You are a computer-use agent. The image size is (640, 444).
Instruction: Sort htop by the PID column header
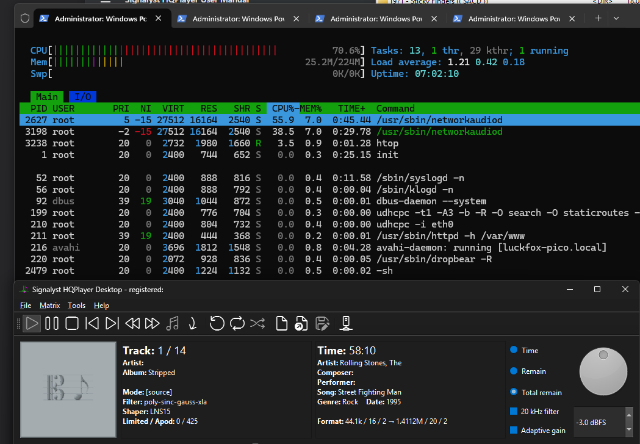pyautogui.click(x=39, y=109)
